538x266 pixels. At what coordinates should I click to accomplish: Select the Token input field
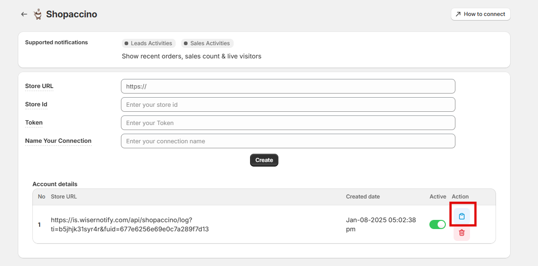288,123
